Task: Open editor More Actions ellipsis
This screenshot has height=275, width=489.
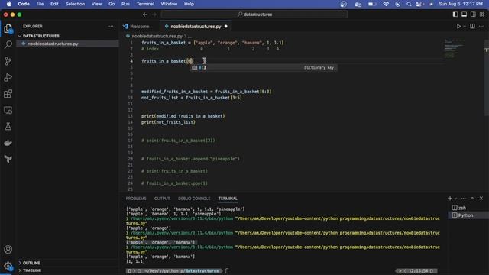Action: click(481, 27)
